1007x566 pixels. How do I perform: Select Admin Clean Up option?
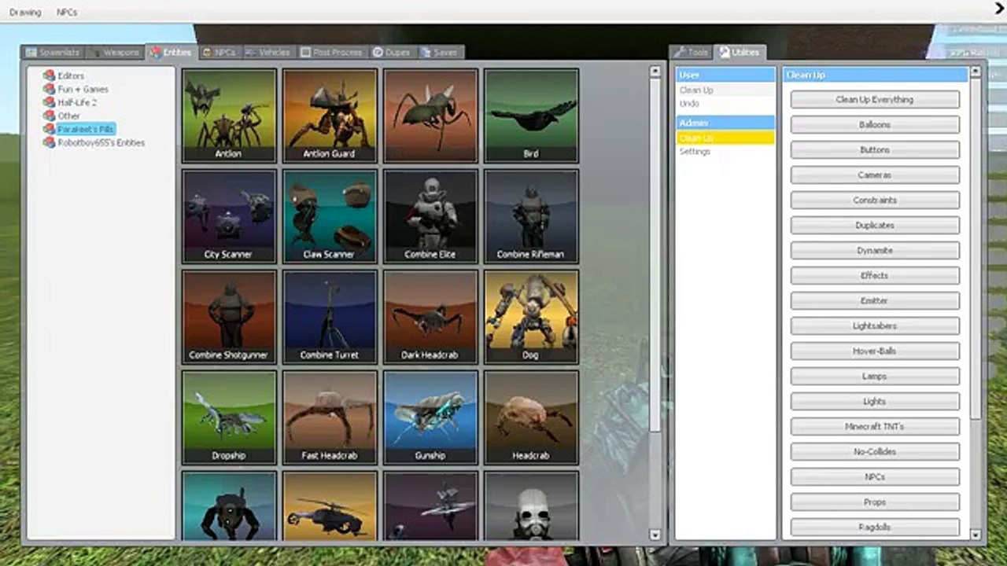point(725,138)
